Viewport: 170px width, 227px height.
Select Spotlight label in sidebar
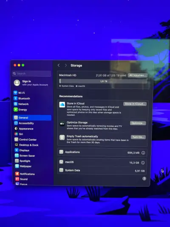tap(25, 161)
